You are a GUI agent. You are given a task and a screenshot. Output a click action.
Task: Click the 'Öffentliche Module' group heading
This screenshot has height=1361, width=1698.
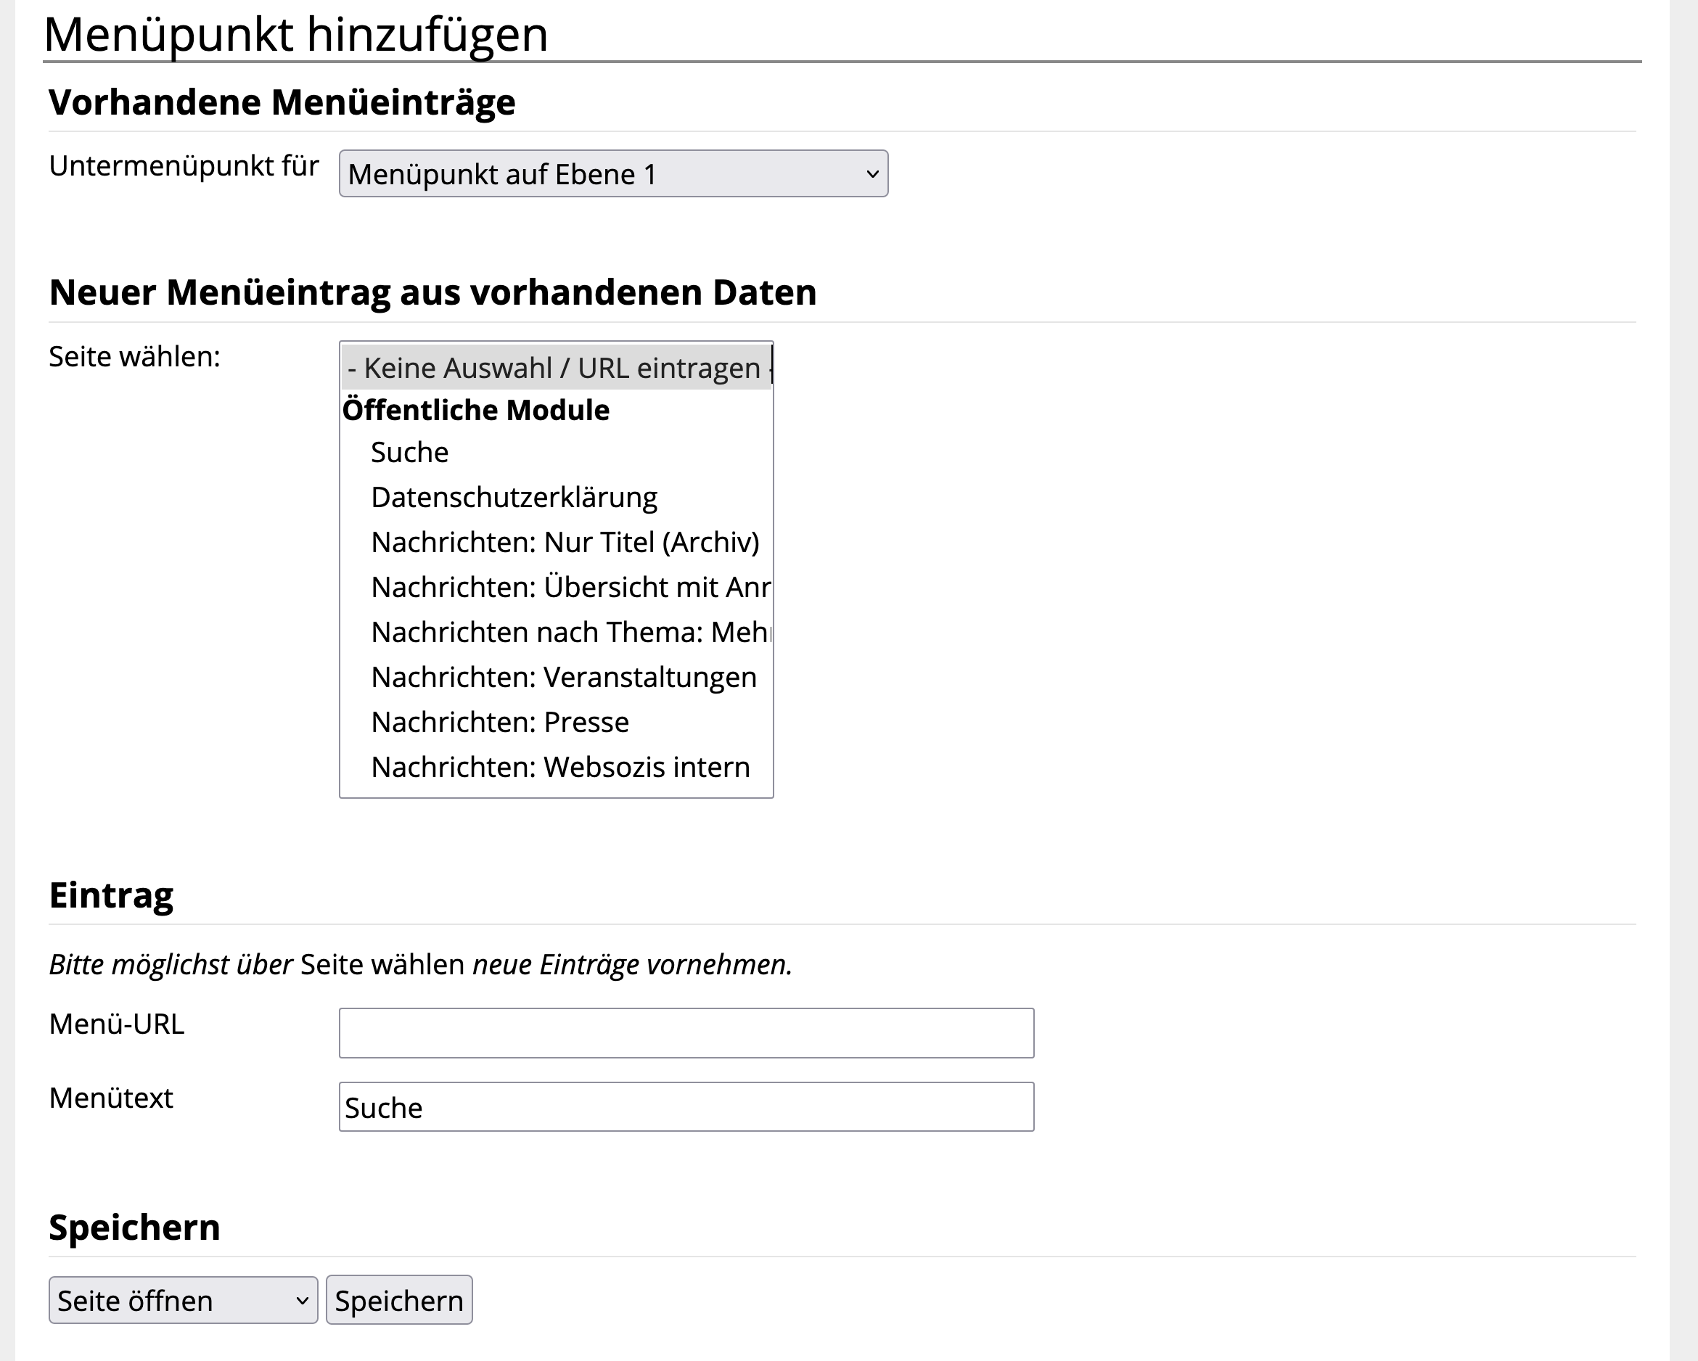(476, 411)
